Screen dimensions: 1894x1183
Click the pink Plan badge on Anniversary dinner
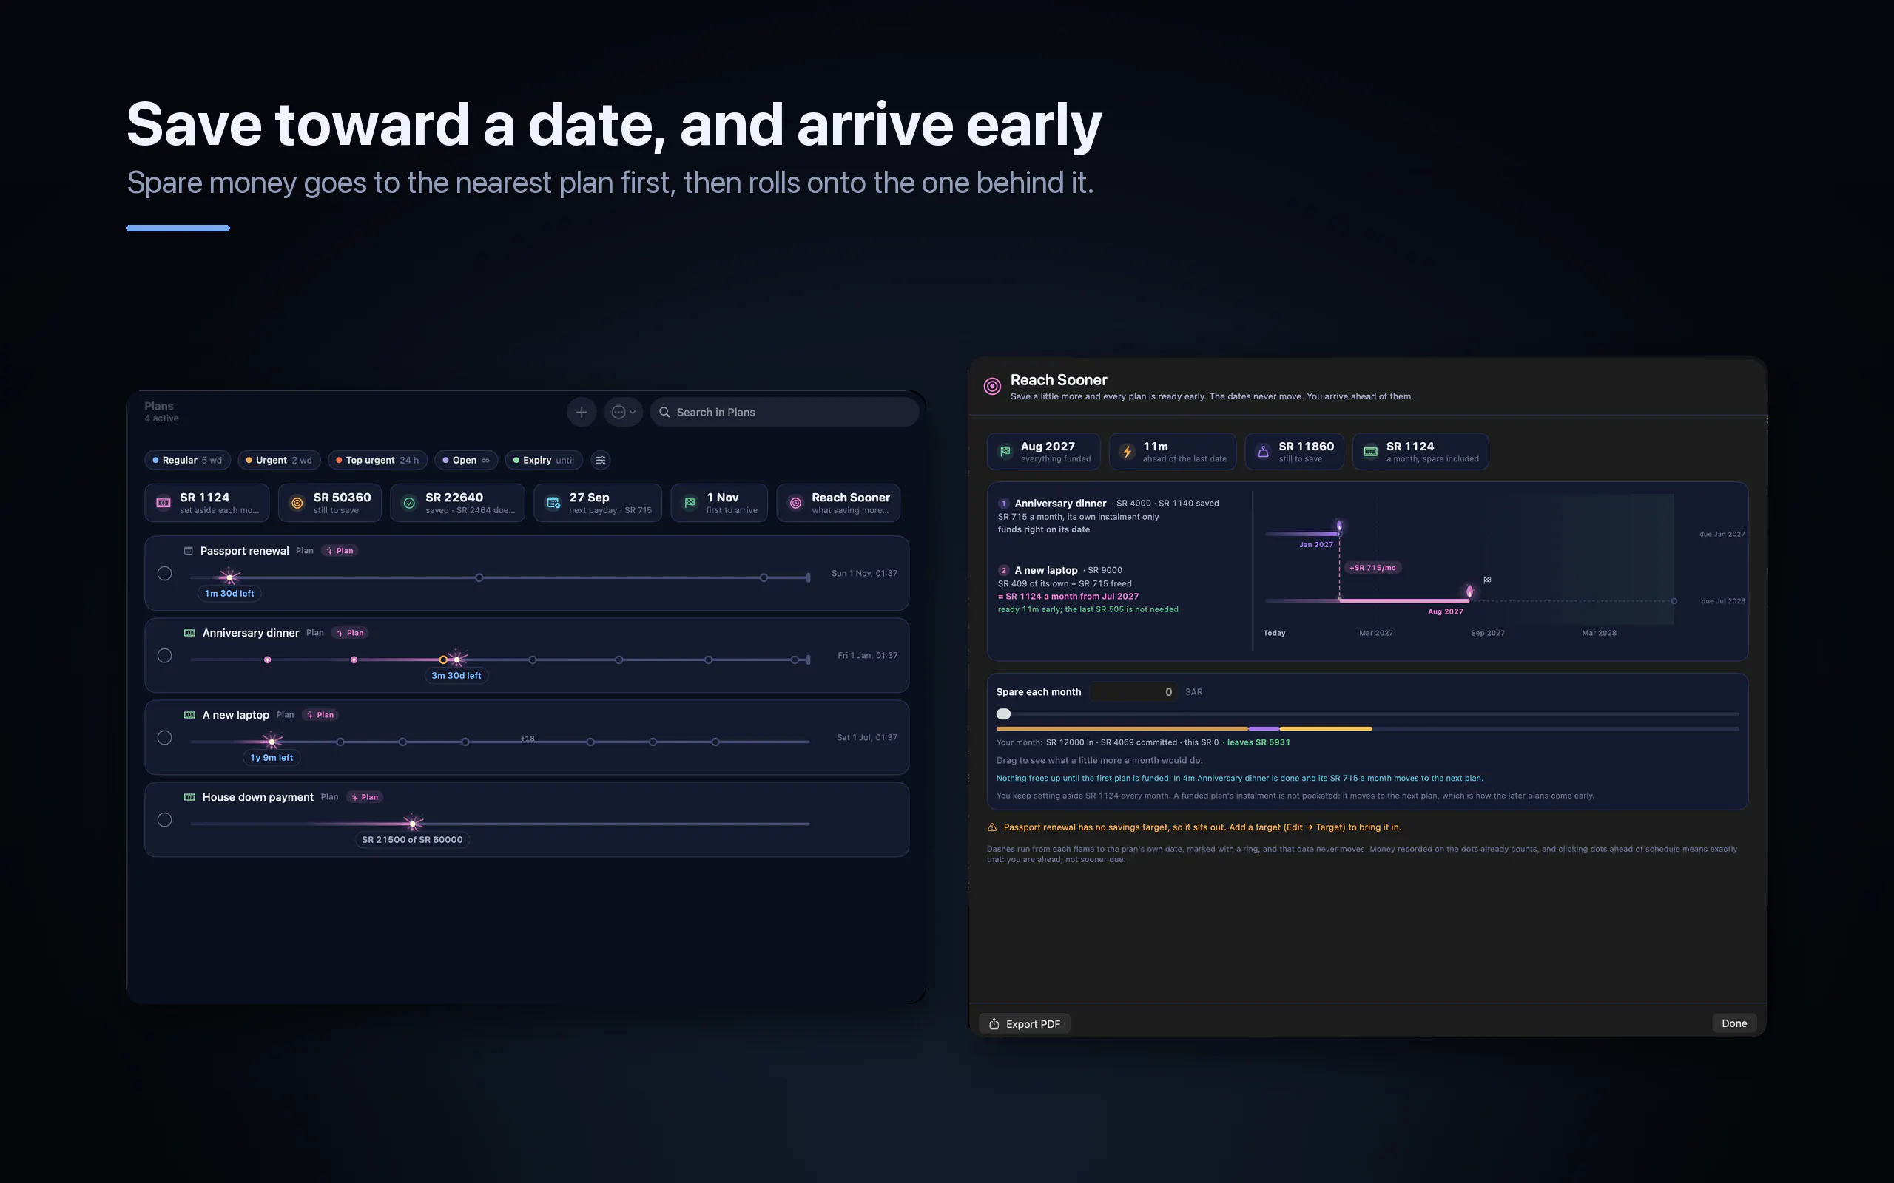click(351, 633)
